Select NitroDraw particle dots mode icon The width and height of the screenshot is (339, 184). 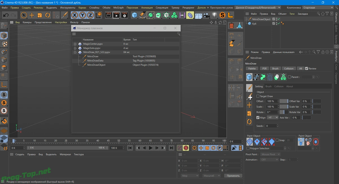point(270,77)
